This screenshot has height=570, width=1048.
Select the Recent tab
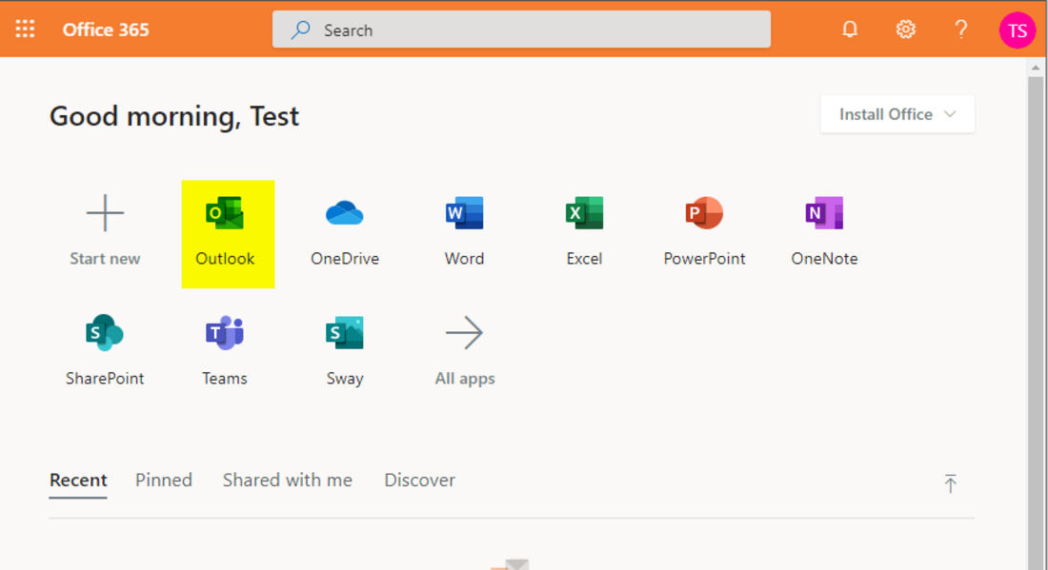click(78, 480)
